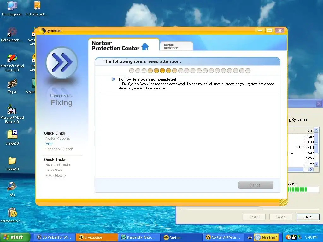Click the Symantec logo in title bar
The width and height of the screenshot is (323, 242).
[x=51, y=31]
